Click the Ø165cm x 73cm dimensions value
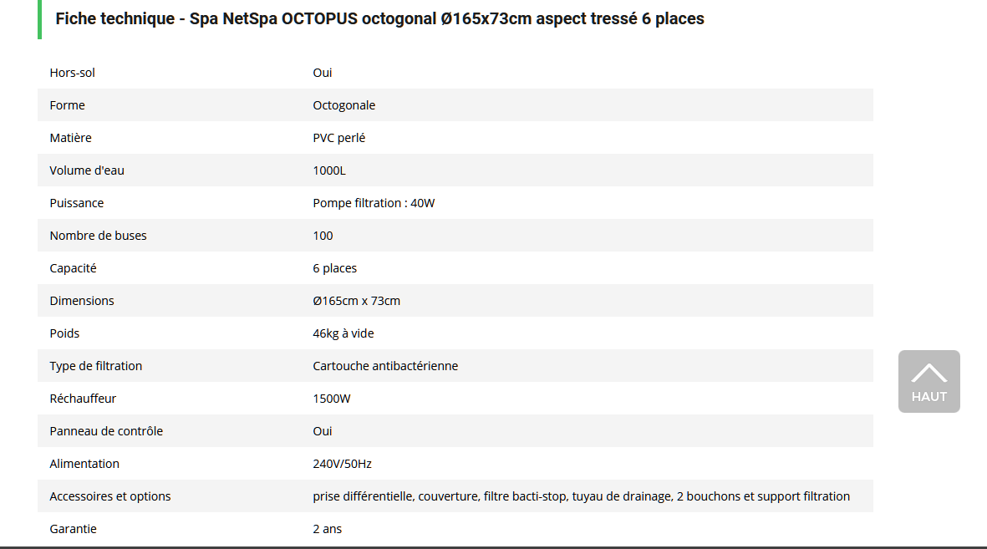The image size is (987, 549). coord(356,301)
